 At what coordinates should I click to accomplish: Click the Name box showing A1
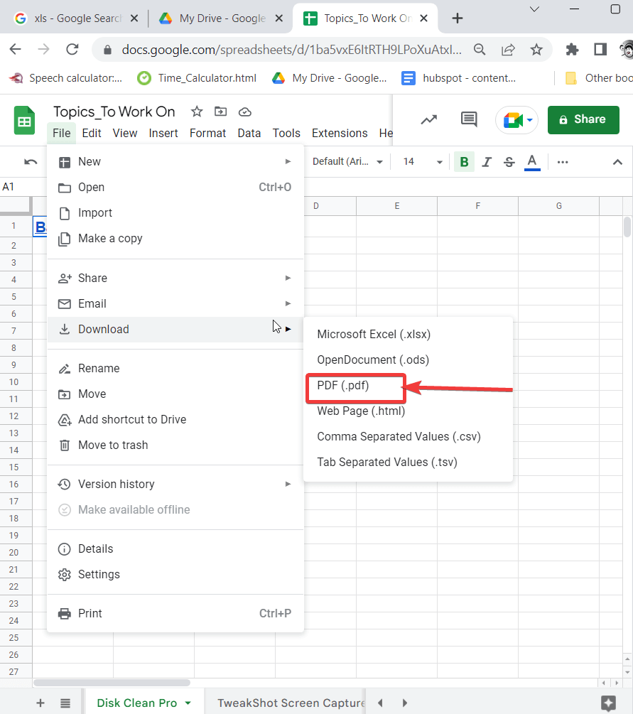tap(23, 187)
